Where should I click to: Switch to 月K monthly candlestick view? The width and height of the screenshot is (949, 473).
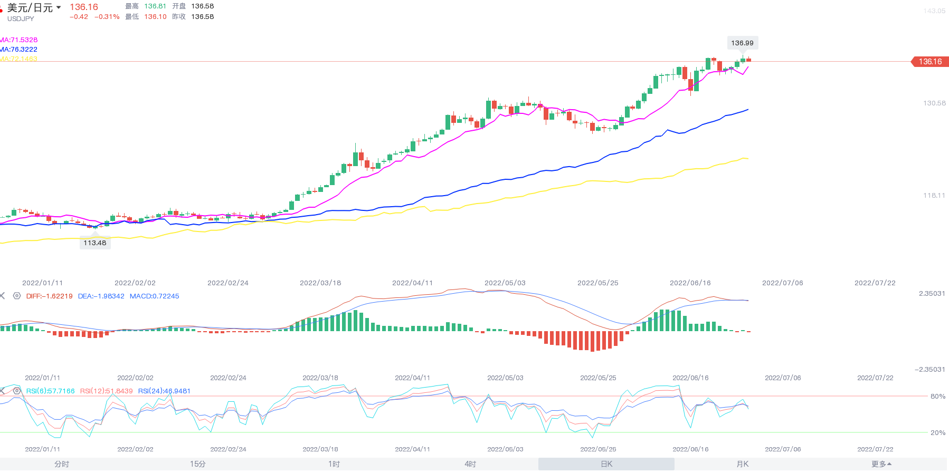[x=743, y=464]
